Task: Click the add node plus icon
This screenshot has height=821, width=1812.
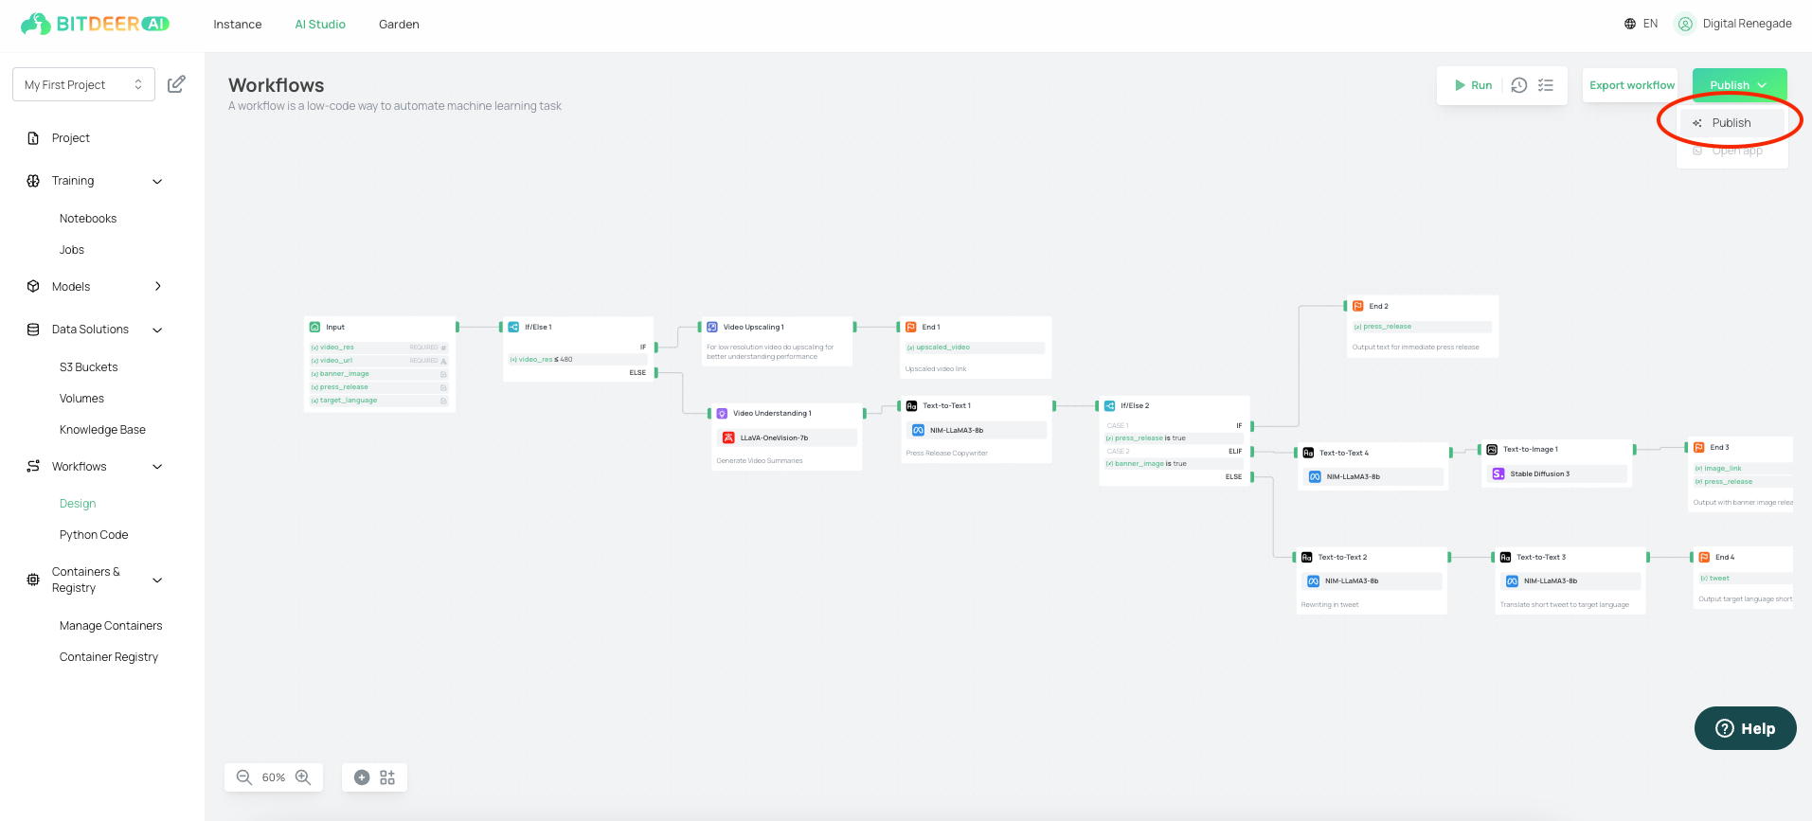Action: (362, 777)
